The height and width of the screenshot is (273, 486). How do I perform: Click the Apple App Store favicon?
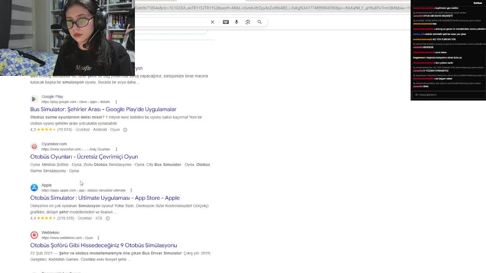click(x=34, y=188)
